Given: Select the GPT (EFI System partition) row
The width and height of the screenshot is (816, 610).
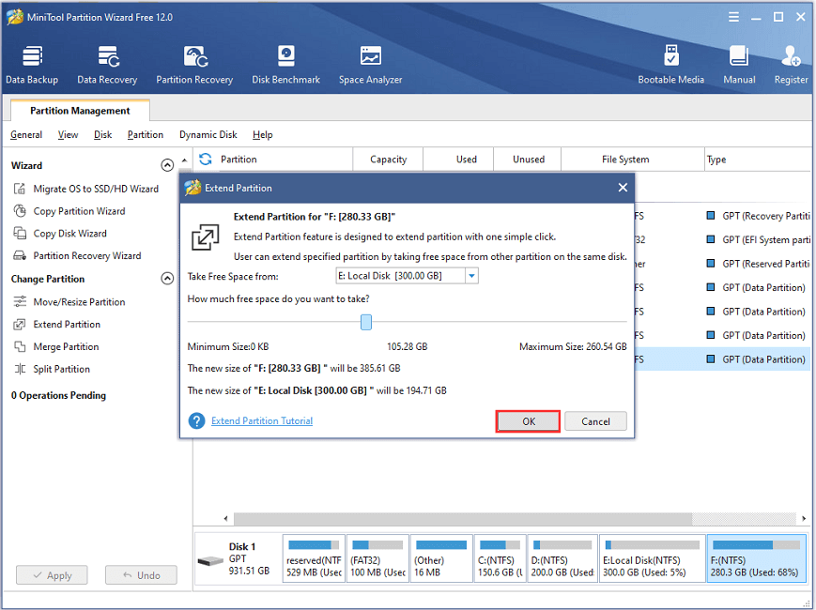Looking at the screenshot, I should [x=722, y=239].
